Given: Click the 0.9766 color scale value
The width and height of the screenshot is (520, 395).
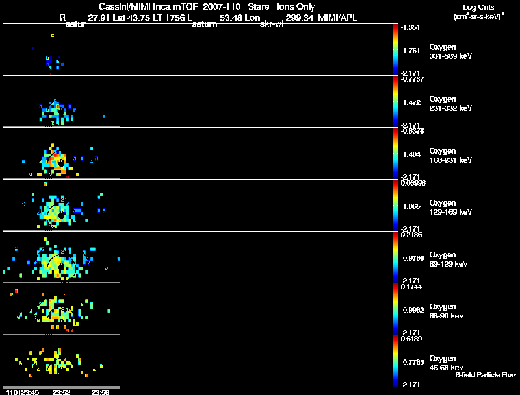Looking at the screenshot, I should pyautogui.click(x=413, y=258).
